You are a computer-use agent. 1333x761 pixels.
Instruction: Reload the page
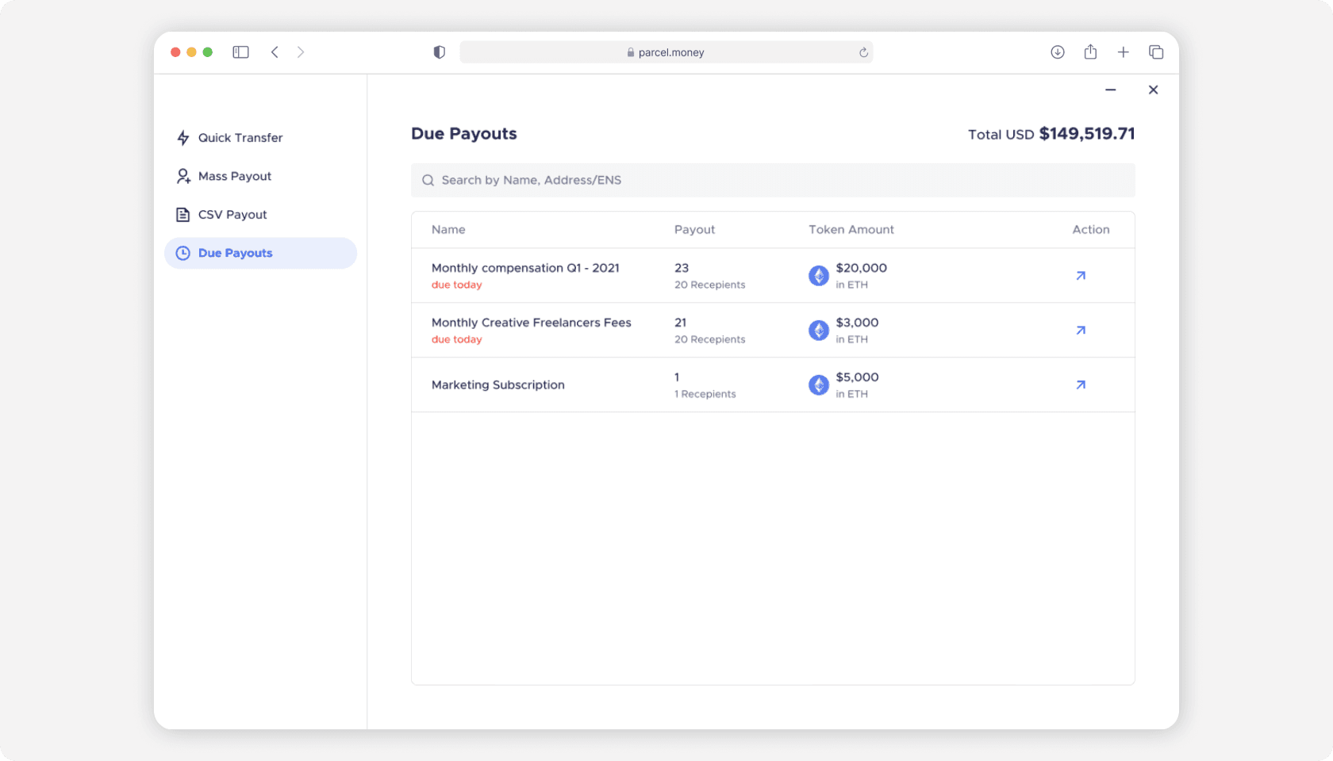tap(863, 52)
